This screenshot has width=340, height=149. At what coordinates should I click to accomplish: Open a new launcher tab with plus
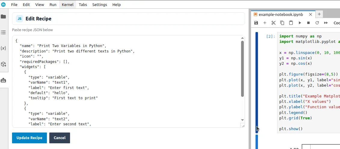(x=319, y=14)
